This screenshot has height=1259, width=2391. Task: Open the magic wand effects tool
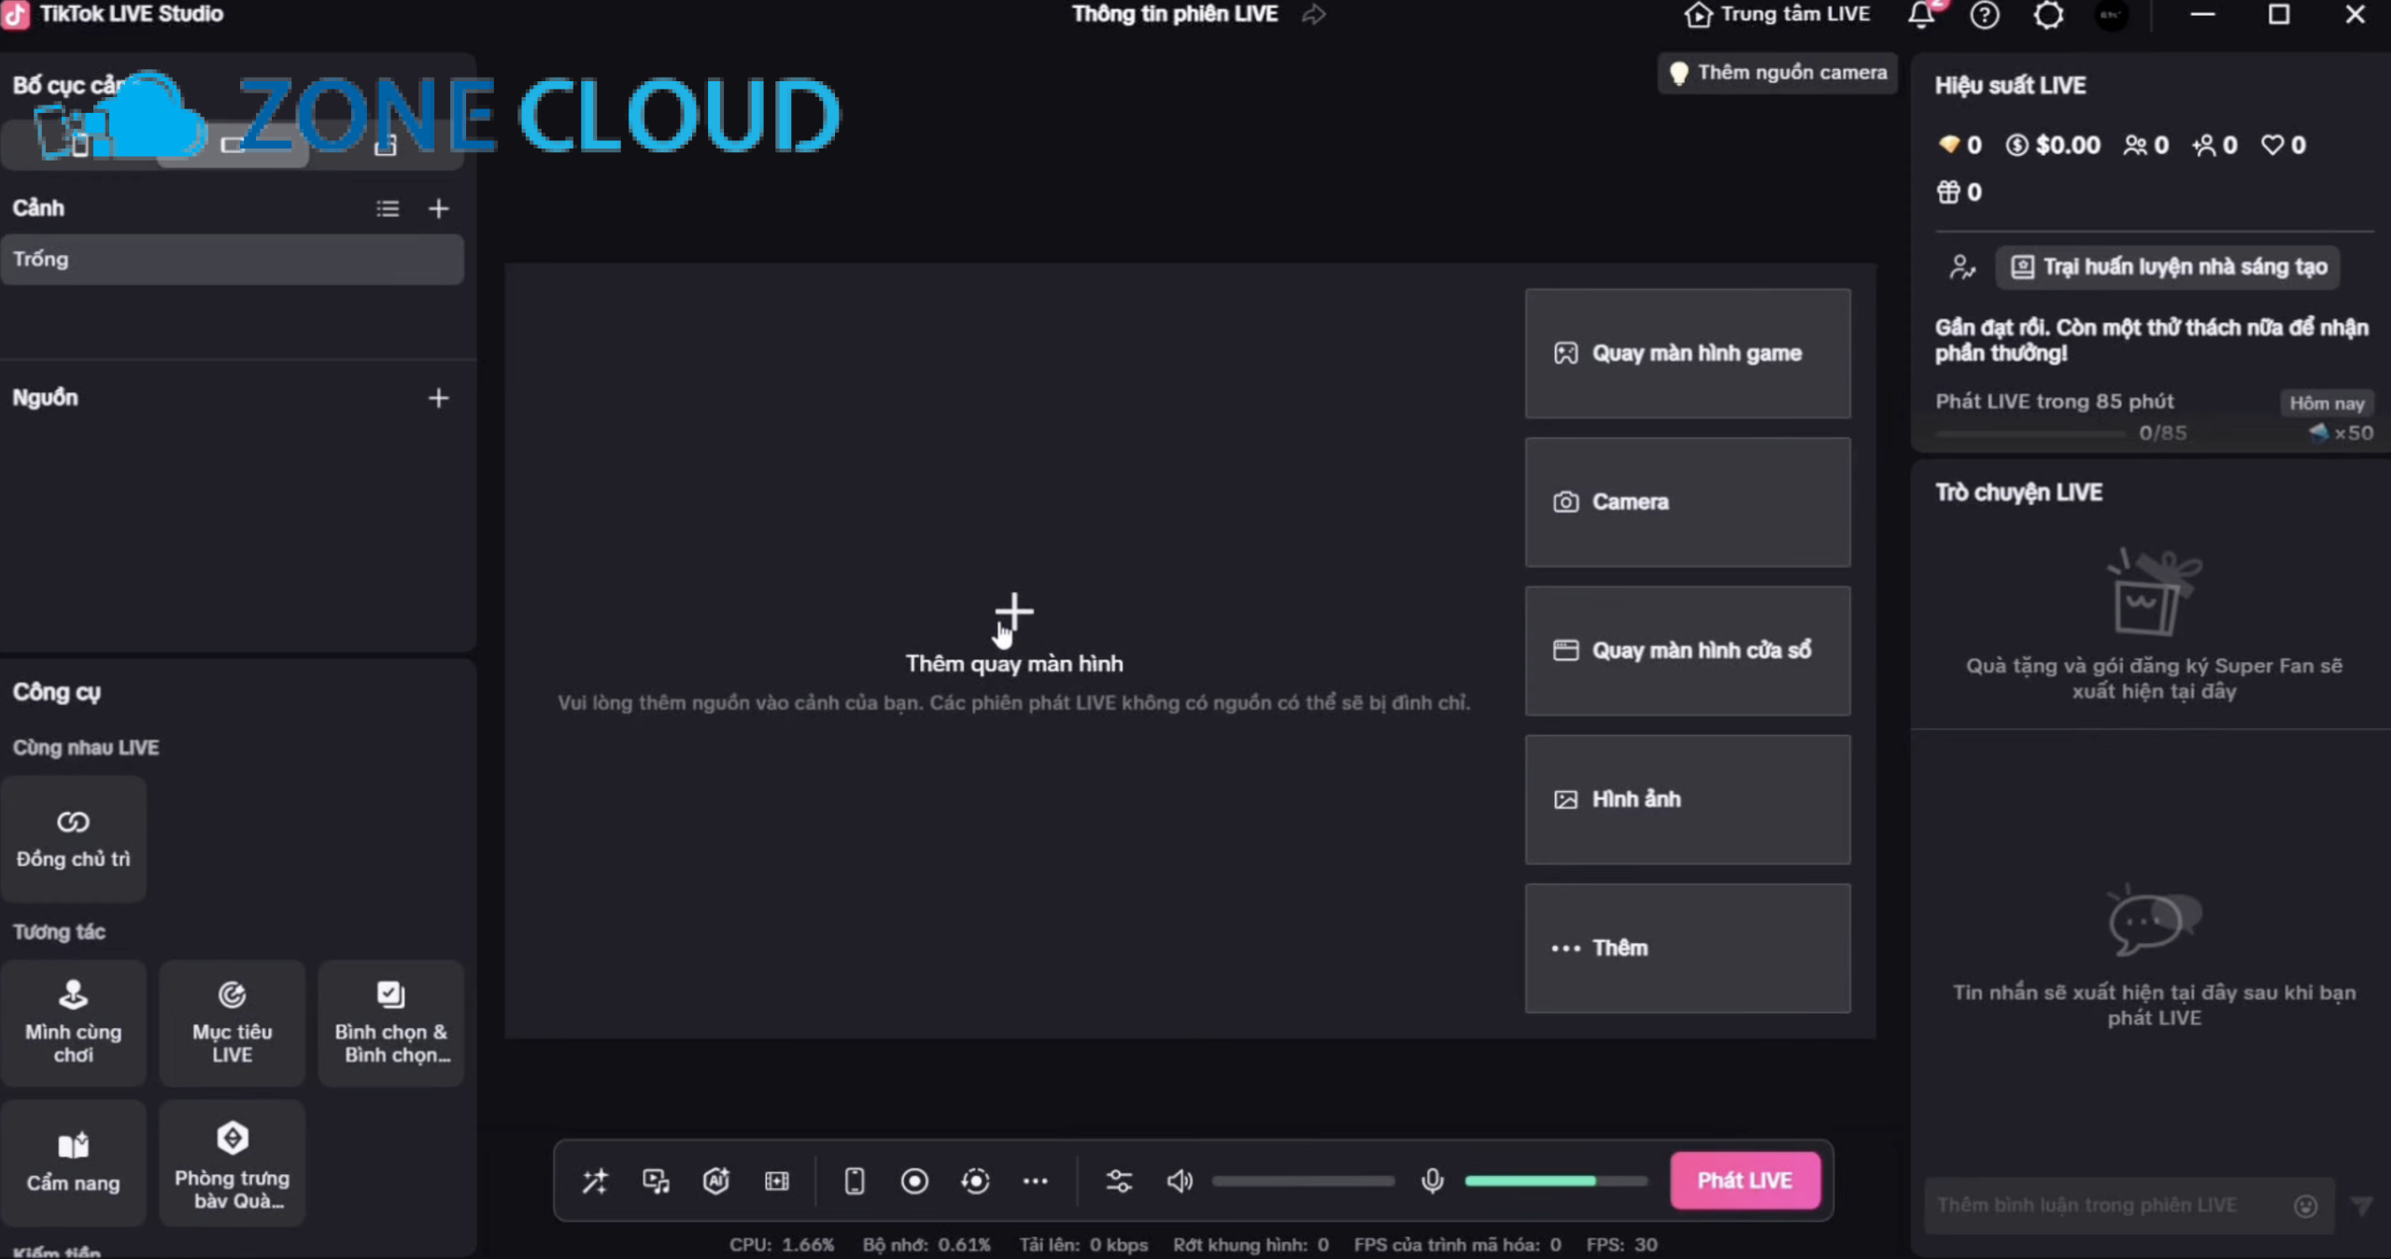tap(595, 1181)
